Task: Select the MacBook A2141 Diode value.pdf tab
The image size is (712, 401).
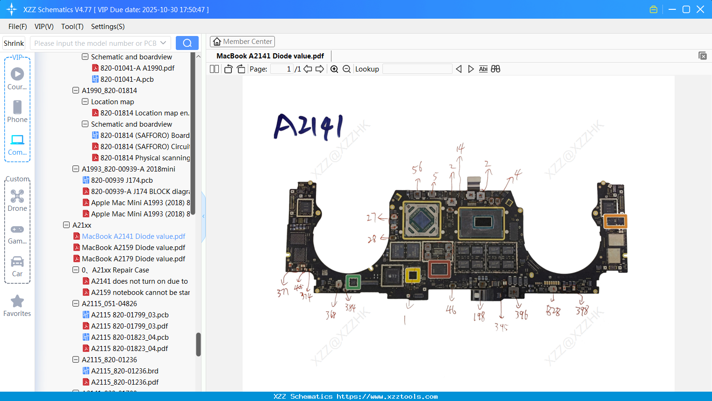Action: 270,56
